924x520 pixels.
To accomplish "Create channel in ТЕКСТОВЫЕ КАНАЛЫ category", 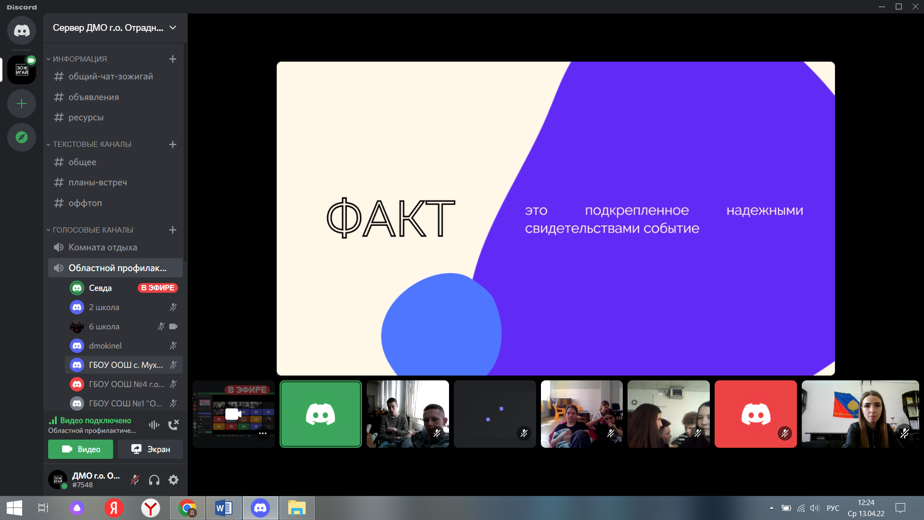I will 173,144.
